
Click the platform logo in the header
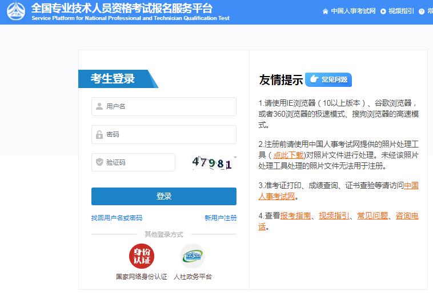[15, 12]
